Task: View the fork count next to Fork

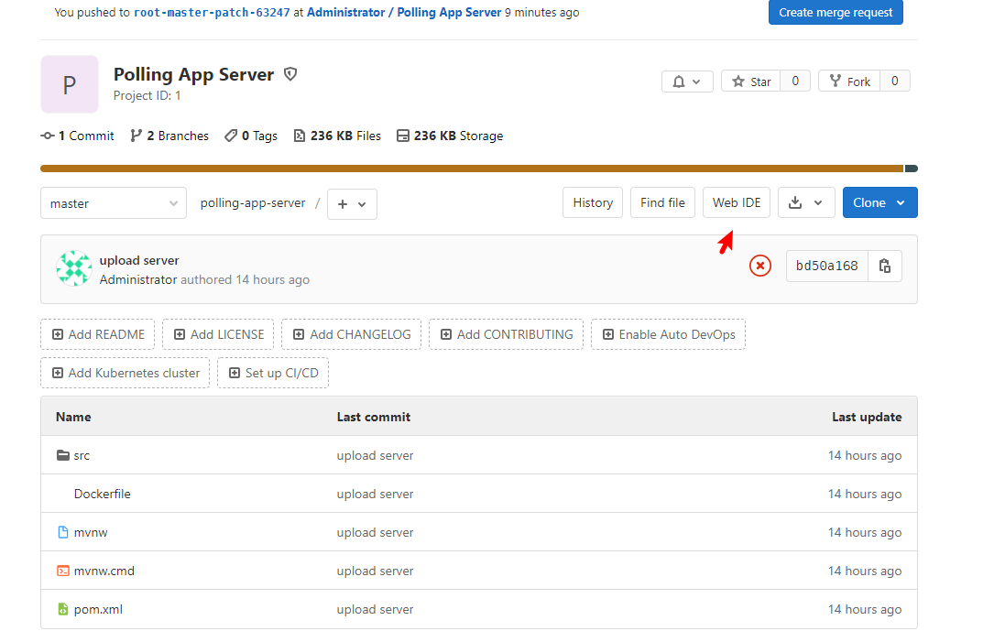Action: (x=895, y=81)
